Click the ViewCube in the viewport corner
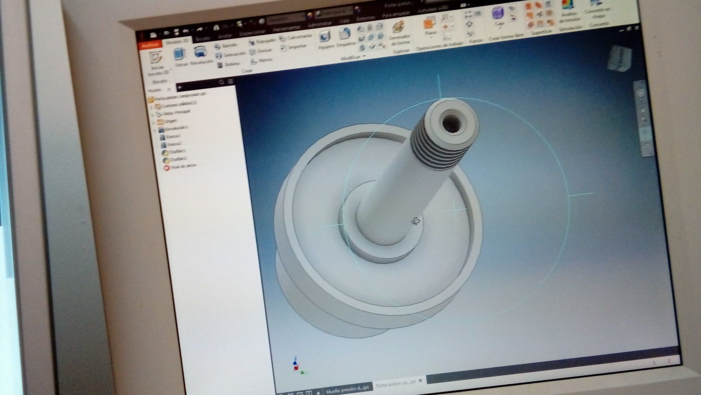 coord(619,58)
